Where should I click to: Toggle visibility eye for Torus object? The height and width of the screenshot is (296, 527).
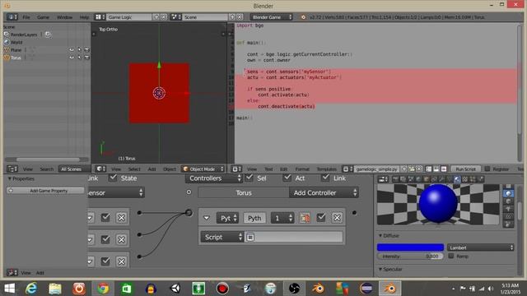tap(72, 58)
